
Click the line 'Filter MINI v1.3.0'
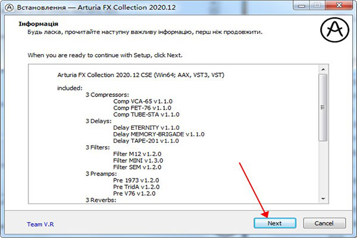pyautogui.click(x=138, y=161)
